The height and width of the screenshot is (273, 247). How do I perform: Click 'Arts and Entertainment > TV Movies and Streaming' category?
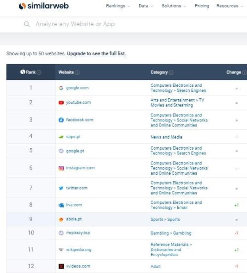(x=177, y=103)
